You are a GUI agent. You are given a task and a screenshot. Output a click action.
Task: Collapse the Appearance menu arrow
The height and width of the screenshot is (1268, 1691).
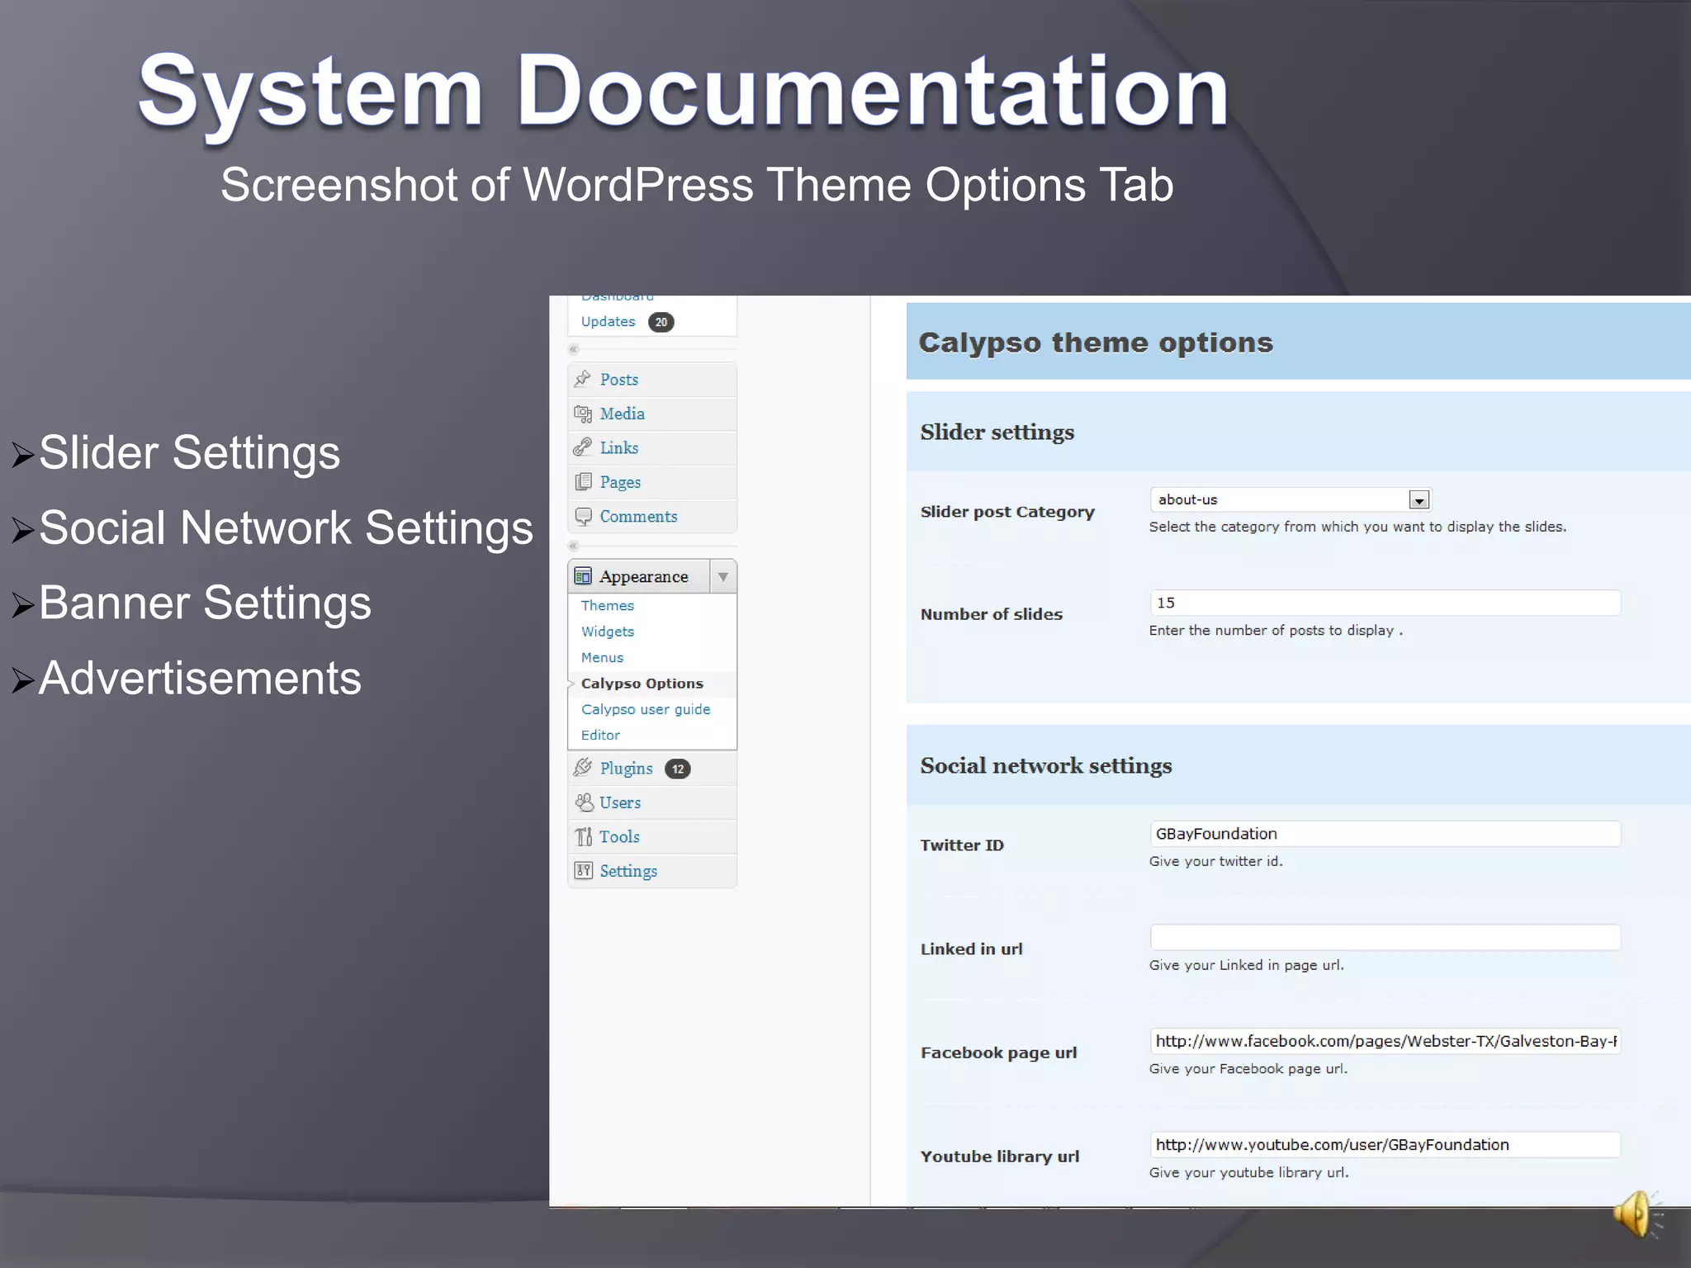(x=723, y=577)
